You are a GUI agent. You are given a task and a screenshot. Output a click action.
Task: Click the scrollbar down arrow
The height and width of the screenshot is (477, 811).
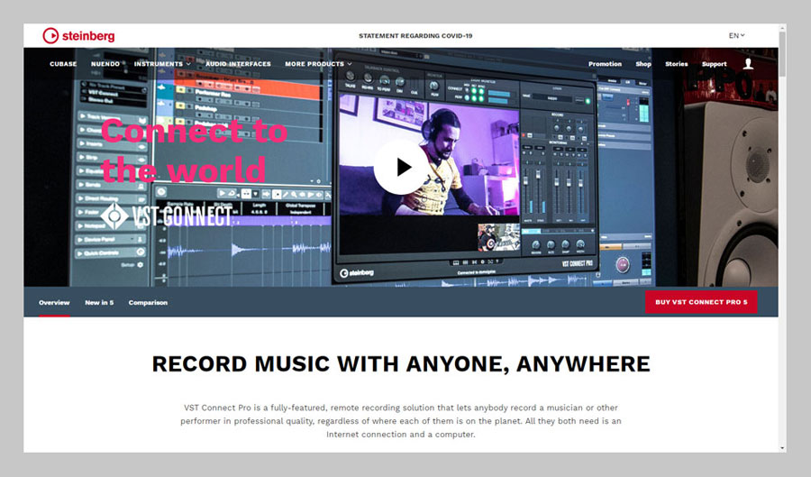782,448
